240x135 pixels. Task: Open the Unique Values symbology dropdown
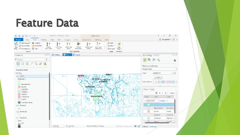[x=160, y=69]
